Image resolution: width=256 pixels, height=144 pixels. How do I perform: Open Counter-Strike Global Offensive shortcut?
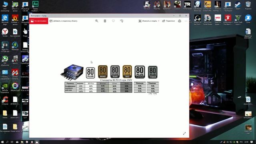click(208, 6)
